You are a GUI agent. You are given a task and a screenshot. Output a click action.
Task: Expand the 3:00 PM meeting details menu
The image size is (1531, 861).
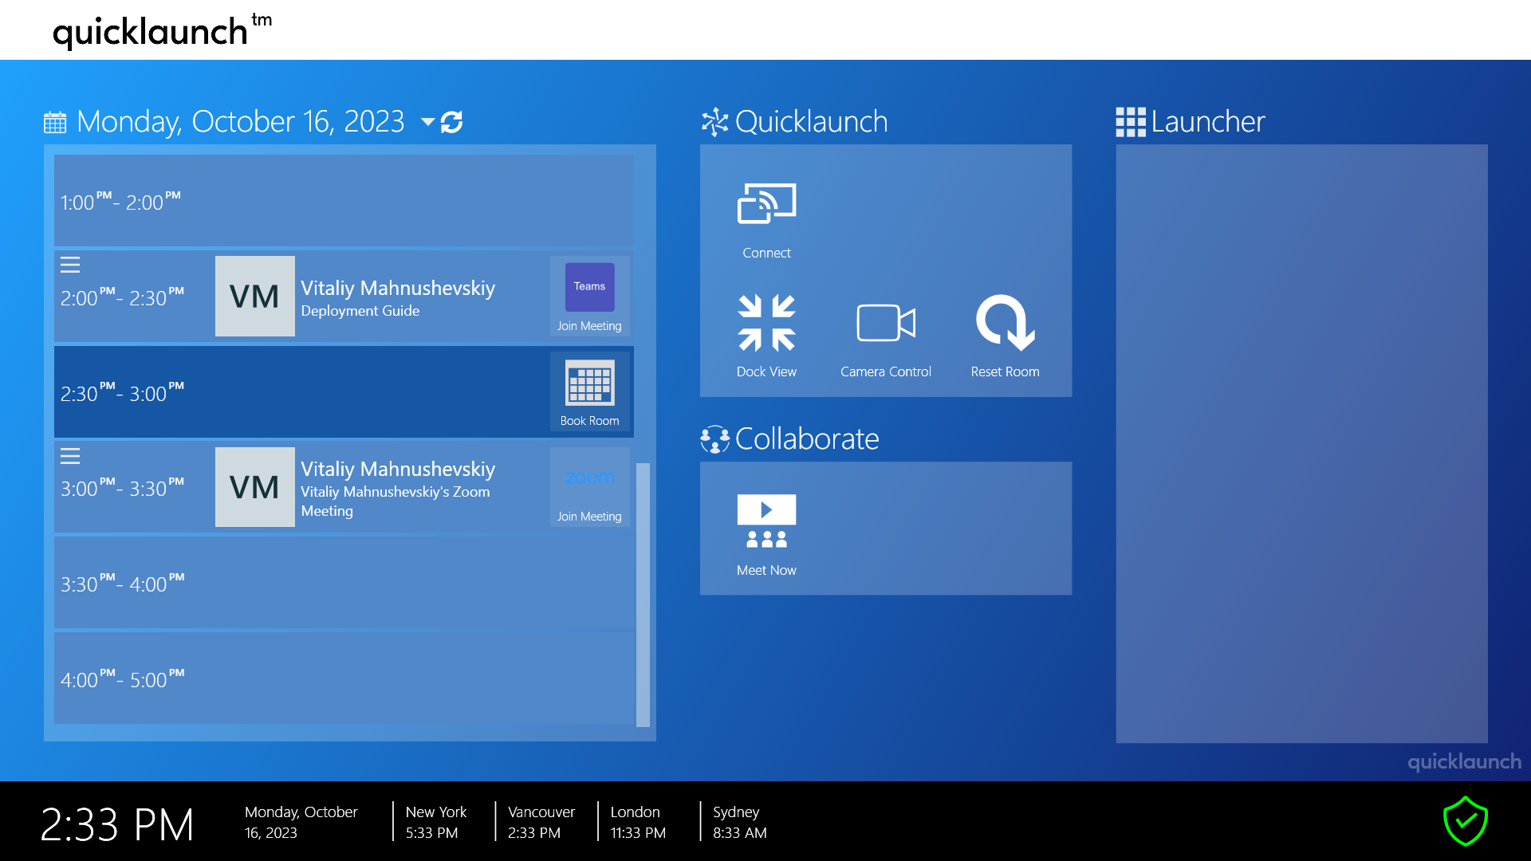[x=70, y=456]
